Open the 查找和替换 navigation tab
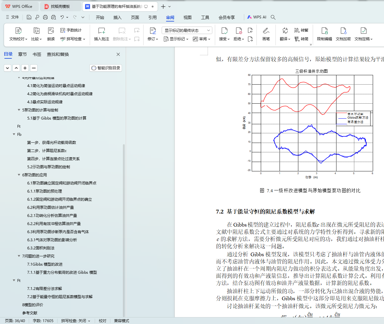Image resolution: width=384 pixels, height=324 pixels. click(58, 54)
